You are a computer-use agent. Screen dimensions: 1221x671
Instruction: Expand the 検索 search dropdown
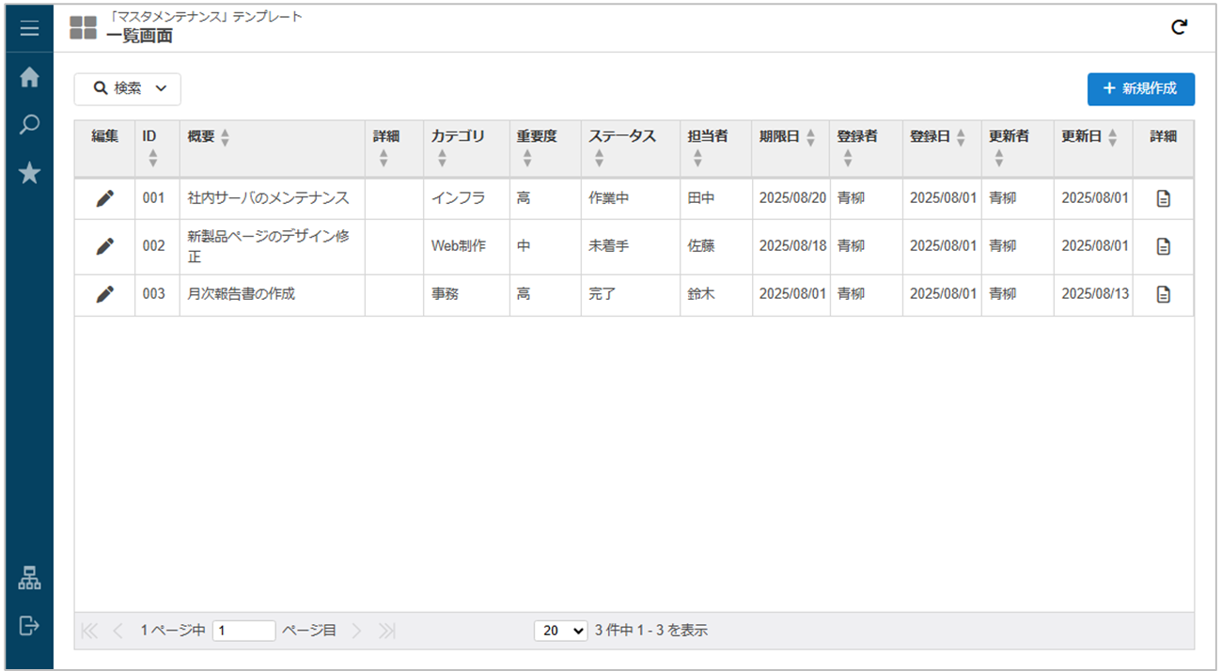[x=128, y=88]
